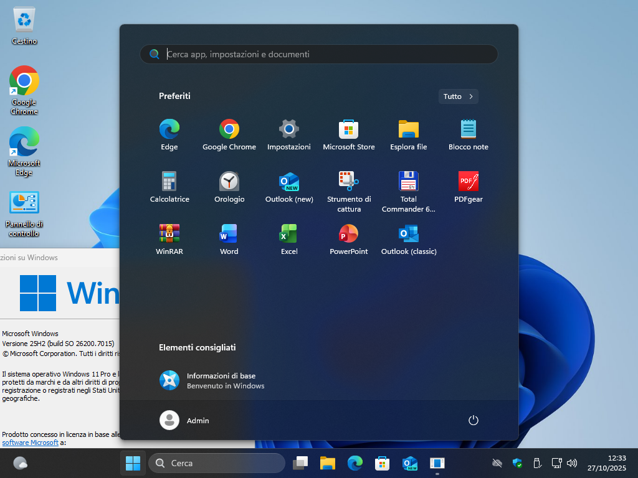
Task: Select the Cestino desktop icon
Action: (x=24, y=26)
